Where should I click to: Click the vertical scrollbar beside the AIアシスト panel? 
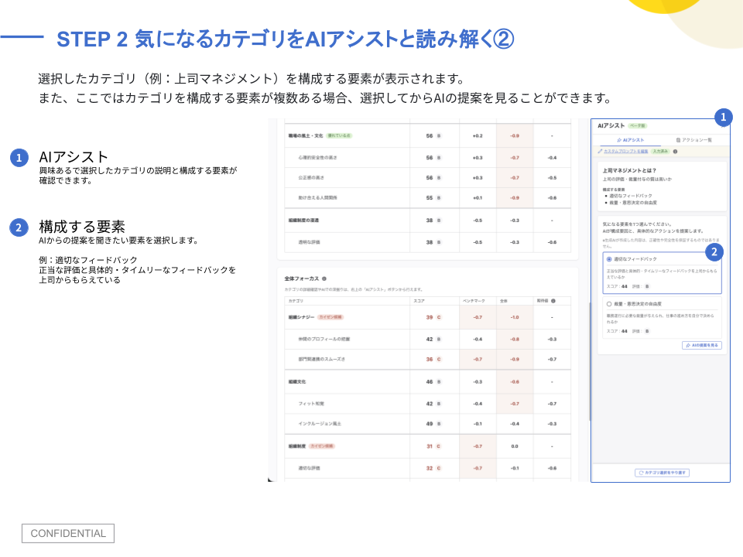click(x=590, y=361)
